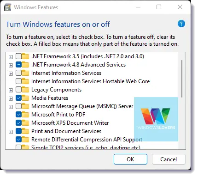198x177 pixels.
Task: Tick the Internet Information Services Hostable Web Core checkbox
Action: 18,81
